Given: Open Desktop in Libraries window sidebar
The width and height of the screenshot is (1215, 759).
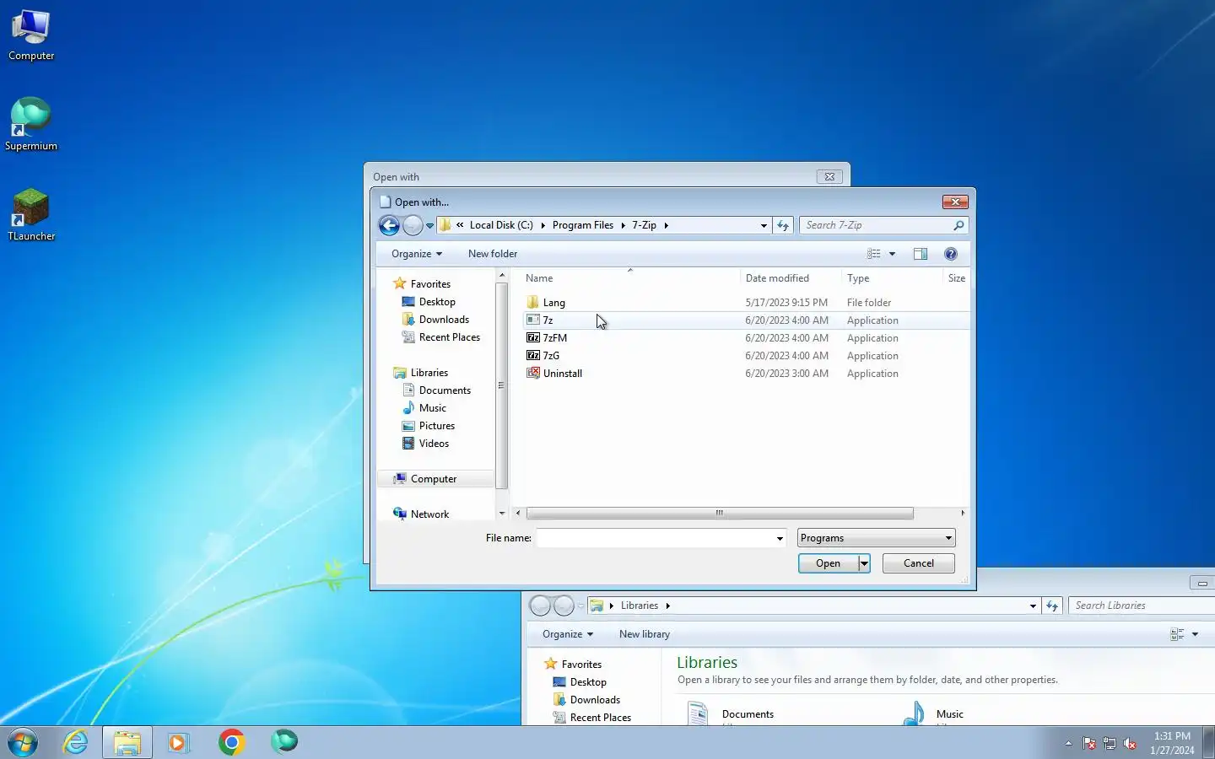Looking at the screenshot, I should (x=587, y=682).
